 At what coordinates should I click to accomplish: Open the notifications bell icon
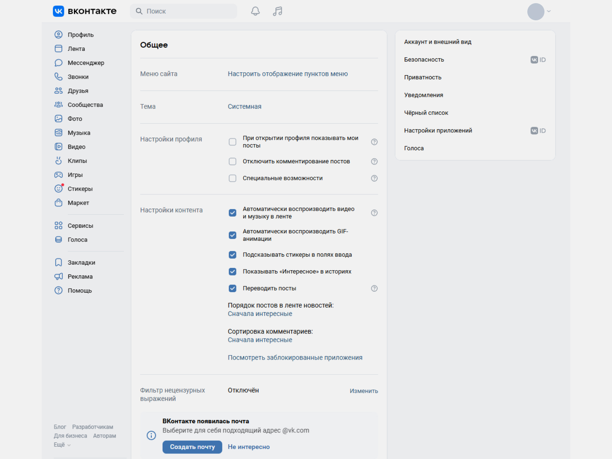pos(255,11)
